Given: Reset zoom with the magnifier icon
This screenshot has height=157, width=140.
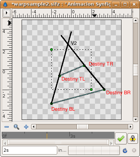Looking at the screenshot, I should point(16,127).
